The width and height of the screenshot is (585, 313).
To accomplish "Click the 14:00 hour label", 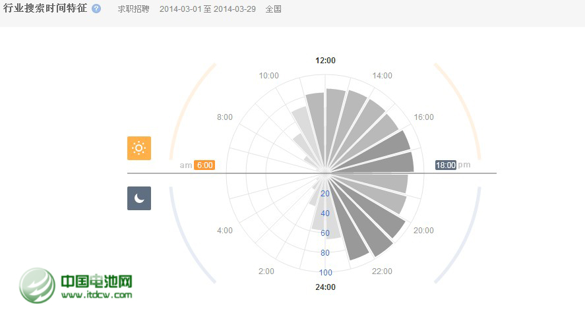I will 382,76.
